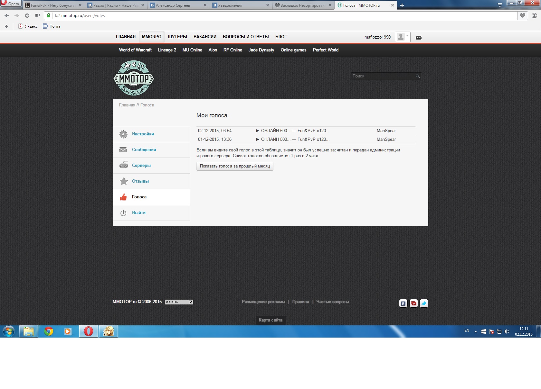Open the YouTube icon in footer
541x389 pixels.
(413, 303)
